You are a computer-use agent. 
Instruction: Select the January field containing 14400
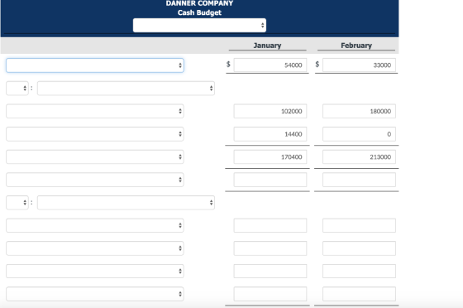[270, 134]
